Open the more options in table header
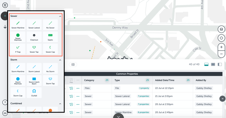 click(78, 80)
